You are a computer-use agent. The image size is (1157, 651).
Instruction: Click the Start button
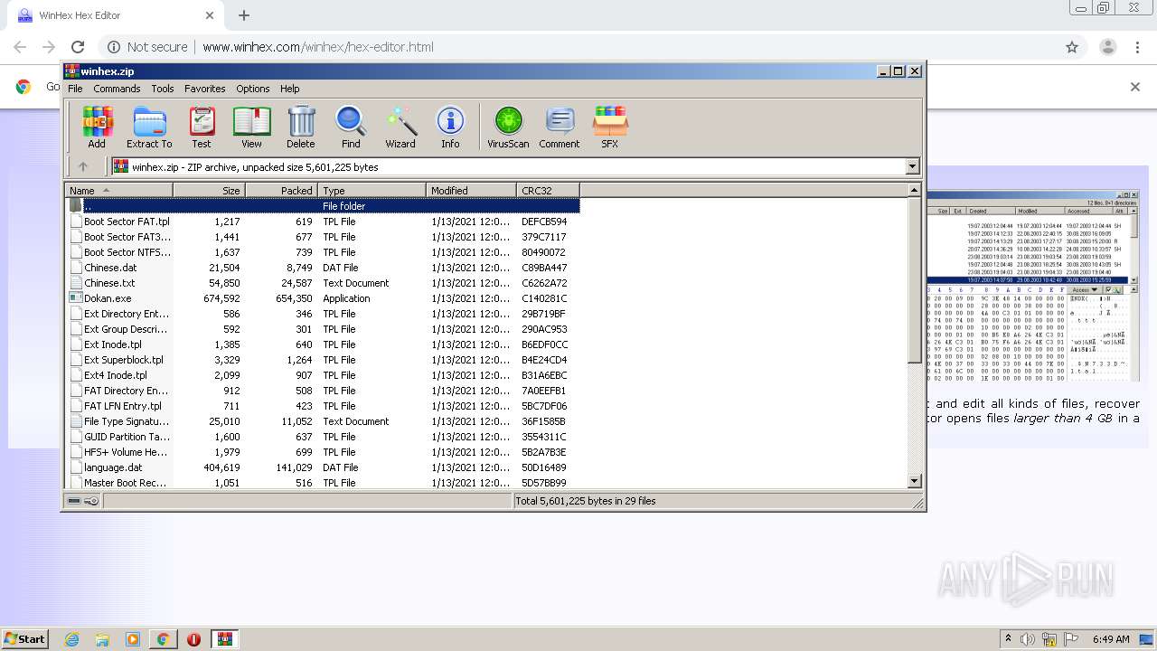(25, 639)
